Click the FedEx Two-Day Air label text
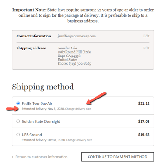 click(37, 103)
